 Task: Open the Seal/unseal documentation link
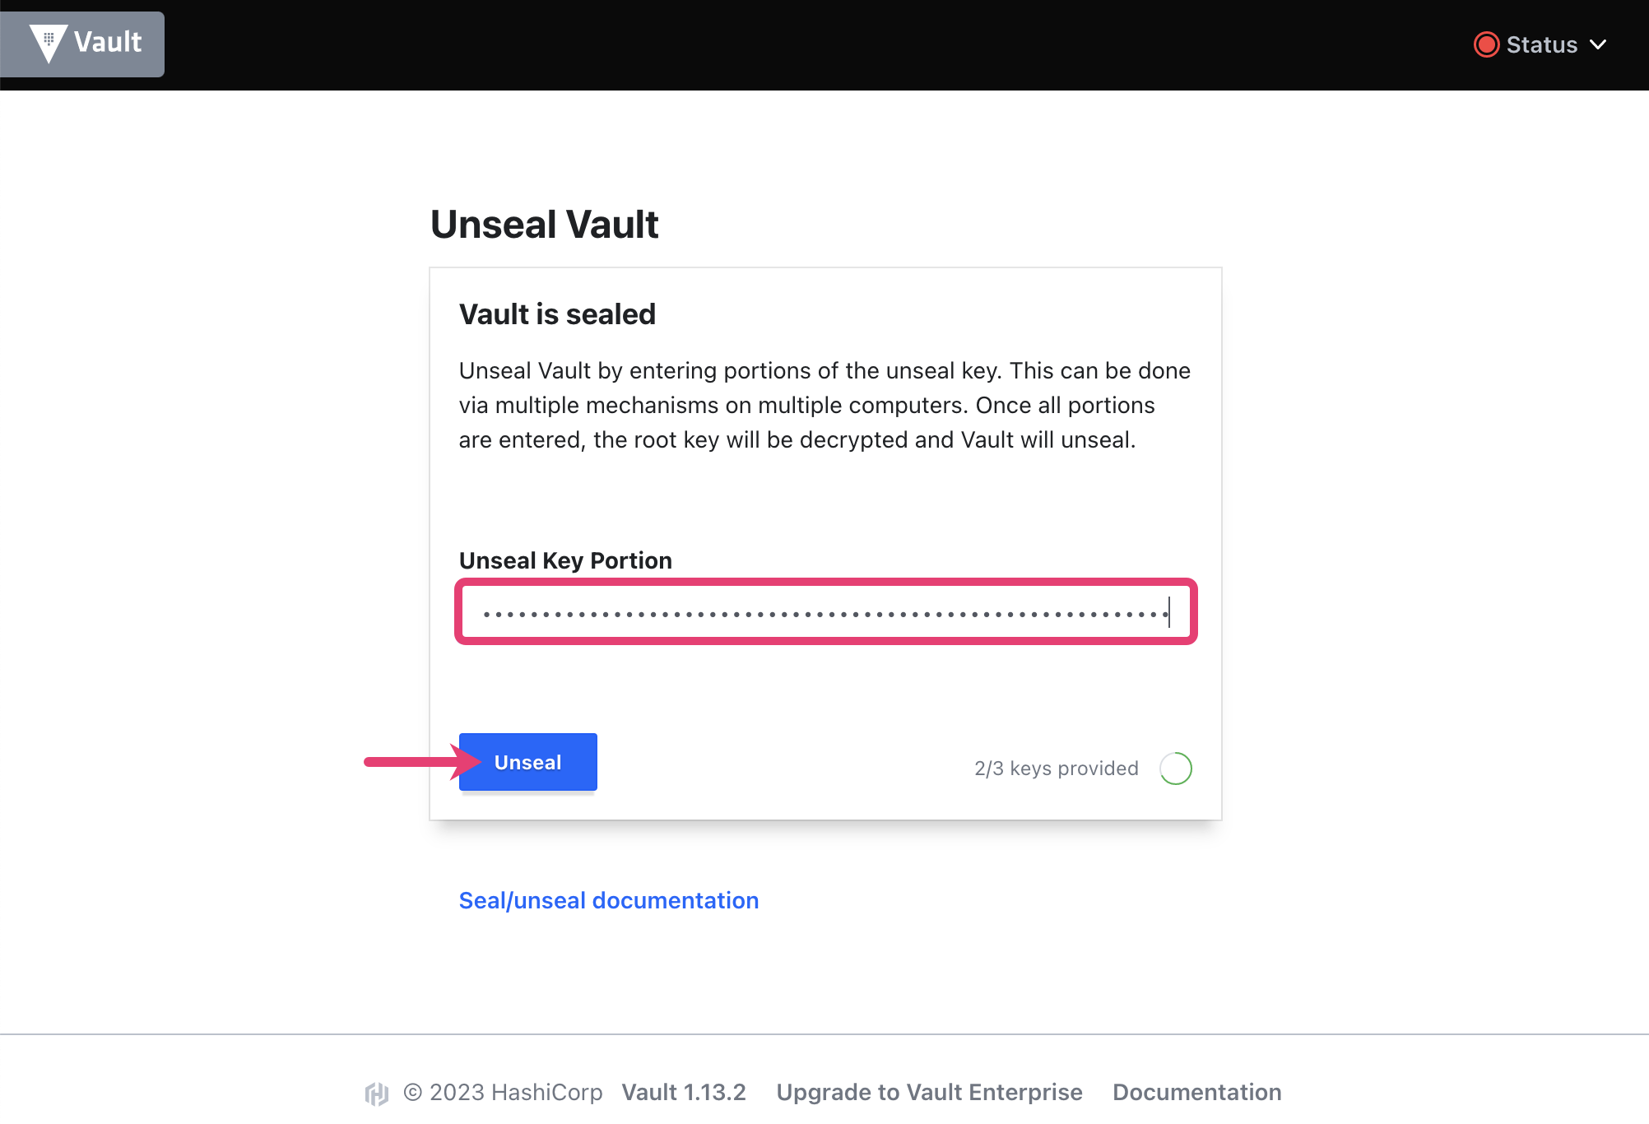click(608, 899)
